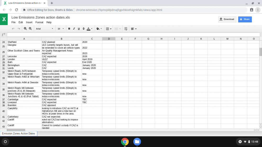Select the Emission Zones Action Dates sheet tab

coord(19,133)
